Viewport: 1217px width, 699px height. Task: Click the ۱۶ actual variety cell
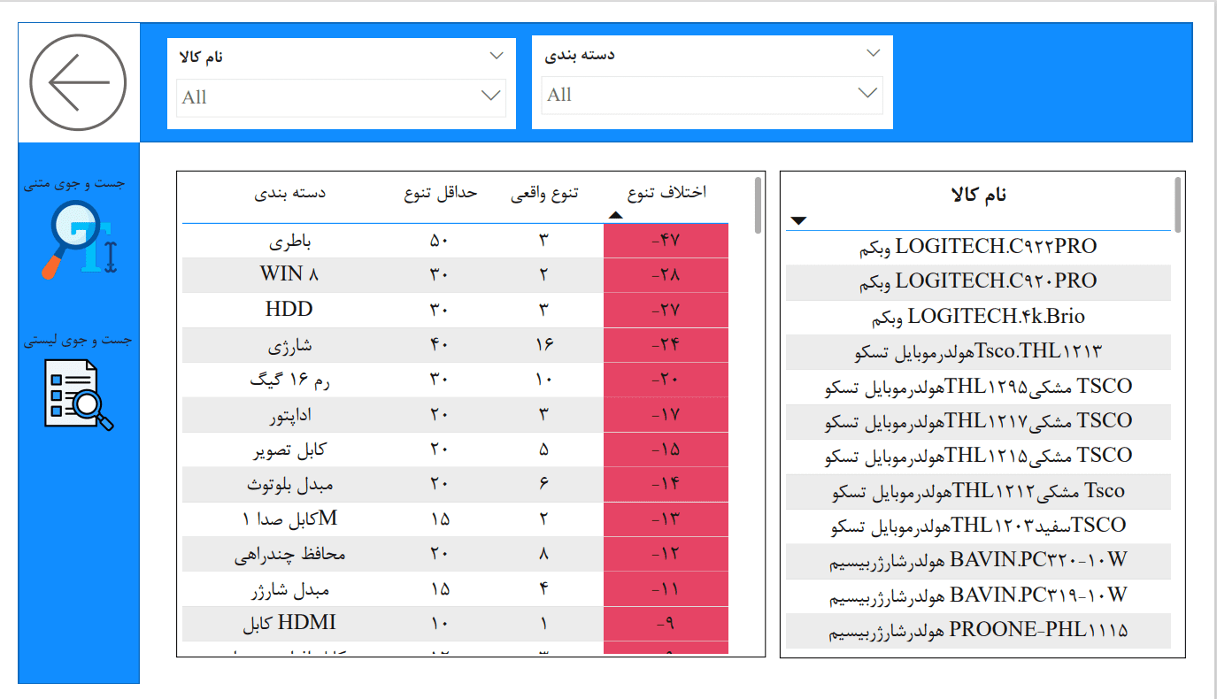(x=544, y=345)
